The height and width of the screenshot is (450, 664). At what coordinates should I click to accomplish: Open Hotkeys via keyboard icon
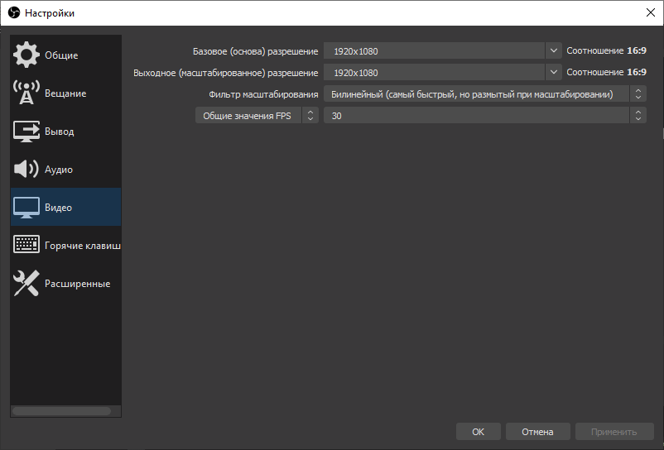click(26, 246)
